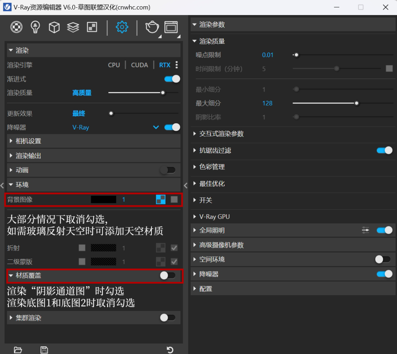Select the RTX render engine
Viewport: 397px width, 354px height.
pyautogui.click(x=164, y=65)
